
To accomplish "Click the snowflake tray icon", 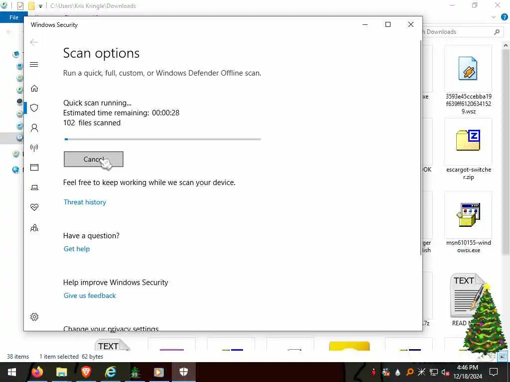I will coord(421,372).
